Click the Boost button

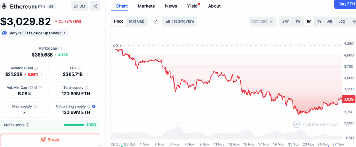tap(50, 140)
